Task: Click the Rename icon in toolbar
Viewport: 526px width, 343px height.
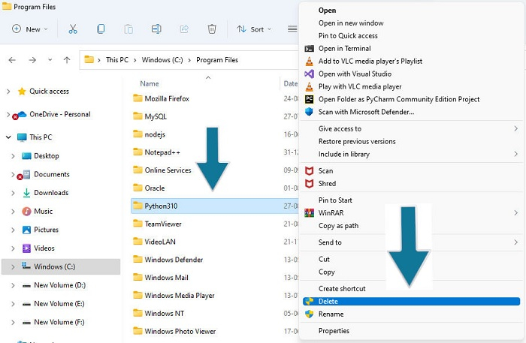Action: (156, 29)
